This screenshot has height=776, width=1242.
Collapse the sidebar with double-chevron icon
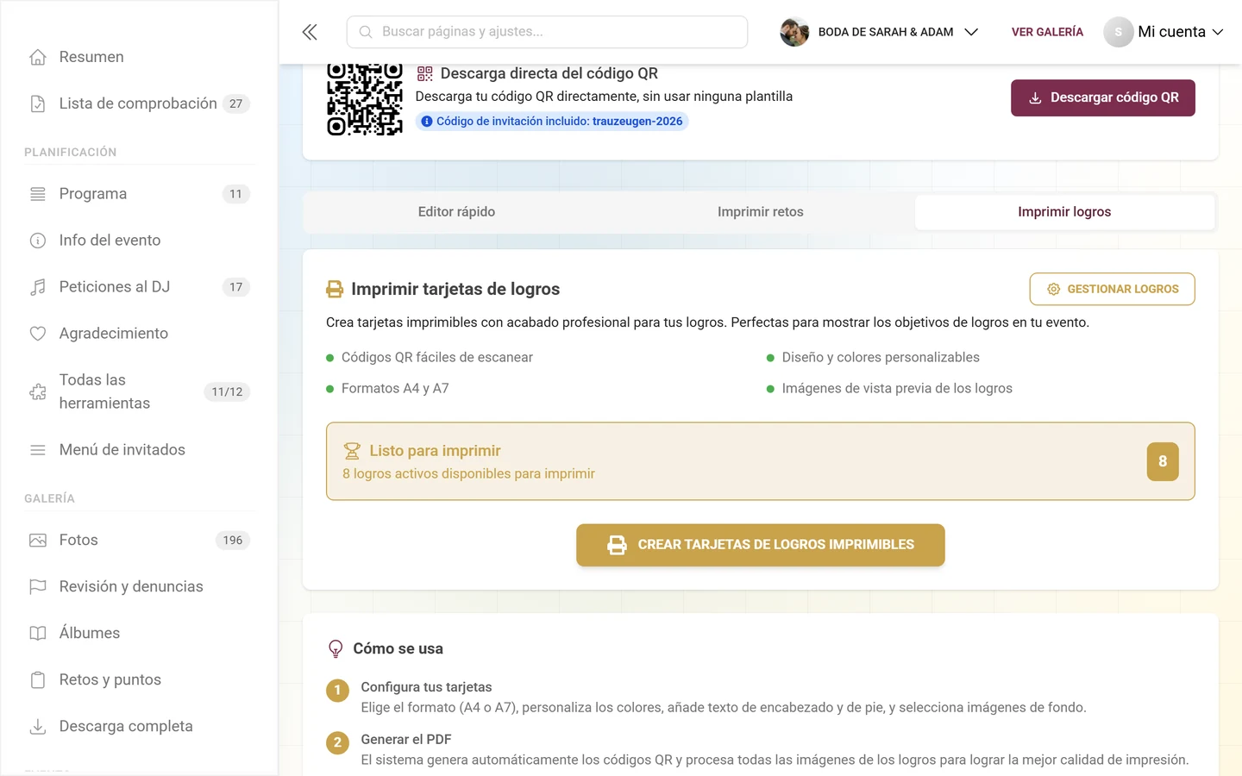click(310, 32)
